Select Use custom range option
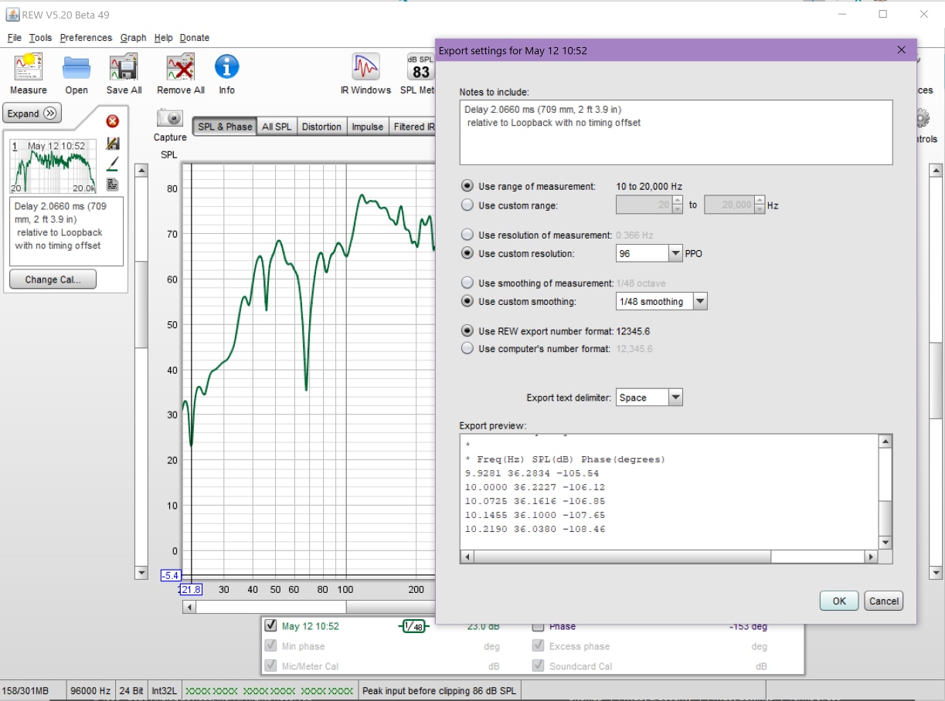Screen dimensions: 945x701 click(467, 205)
